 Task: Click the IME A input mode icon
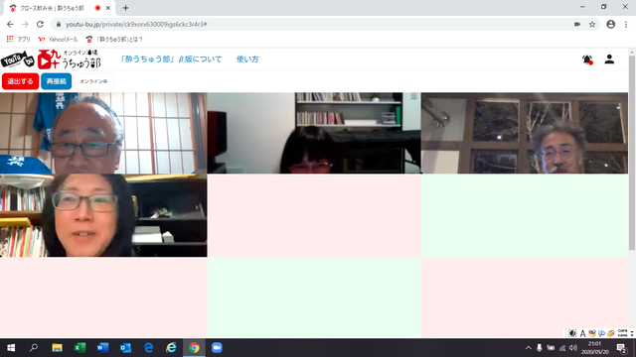(582, 333)
